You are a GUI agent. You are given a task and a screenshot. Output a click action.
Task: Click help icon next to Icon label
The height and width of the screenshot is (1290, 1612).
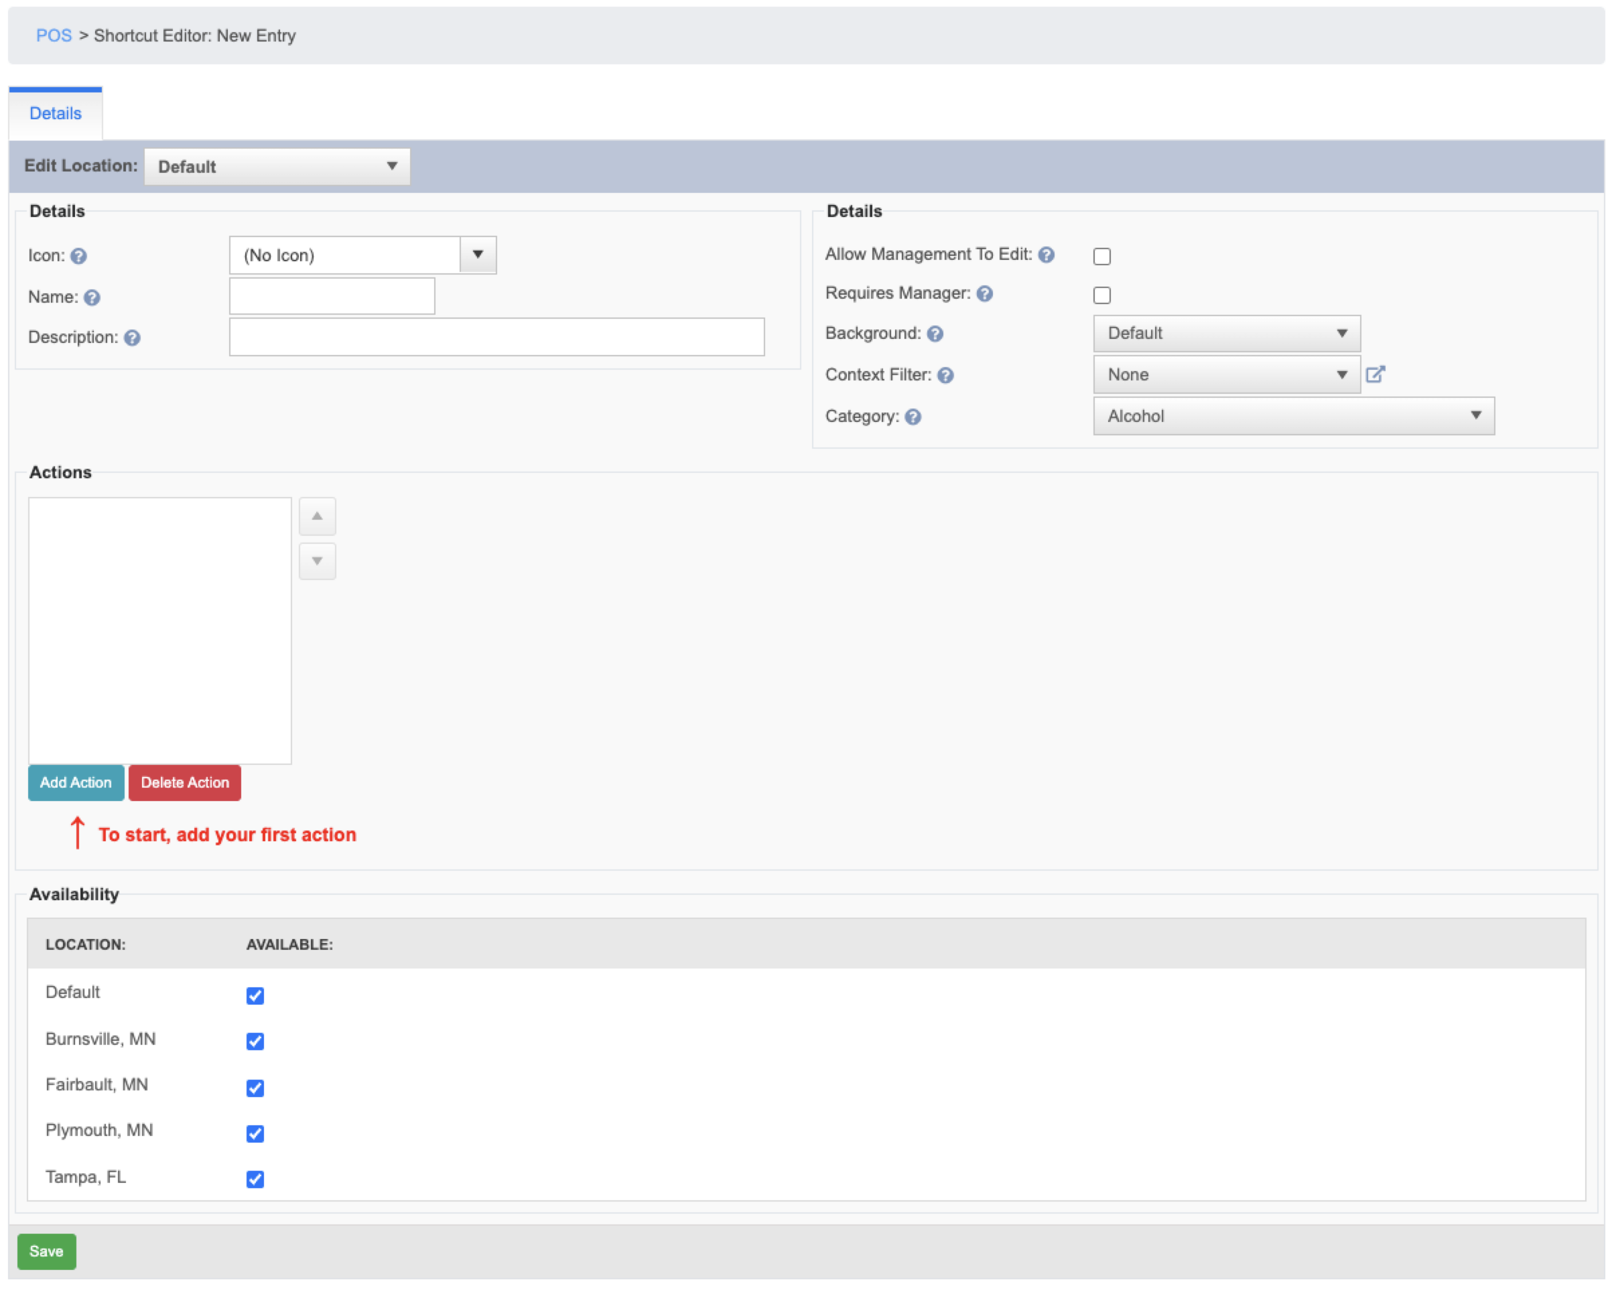point(78,257)
